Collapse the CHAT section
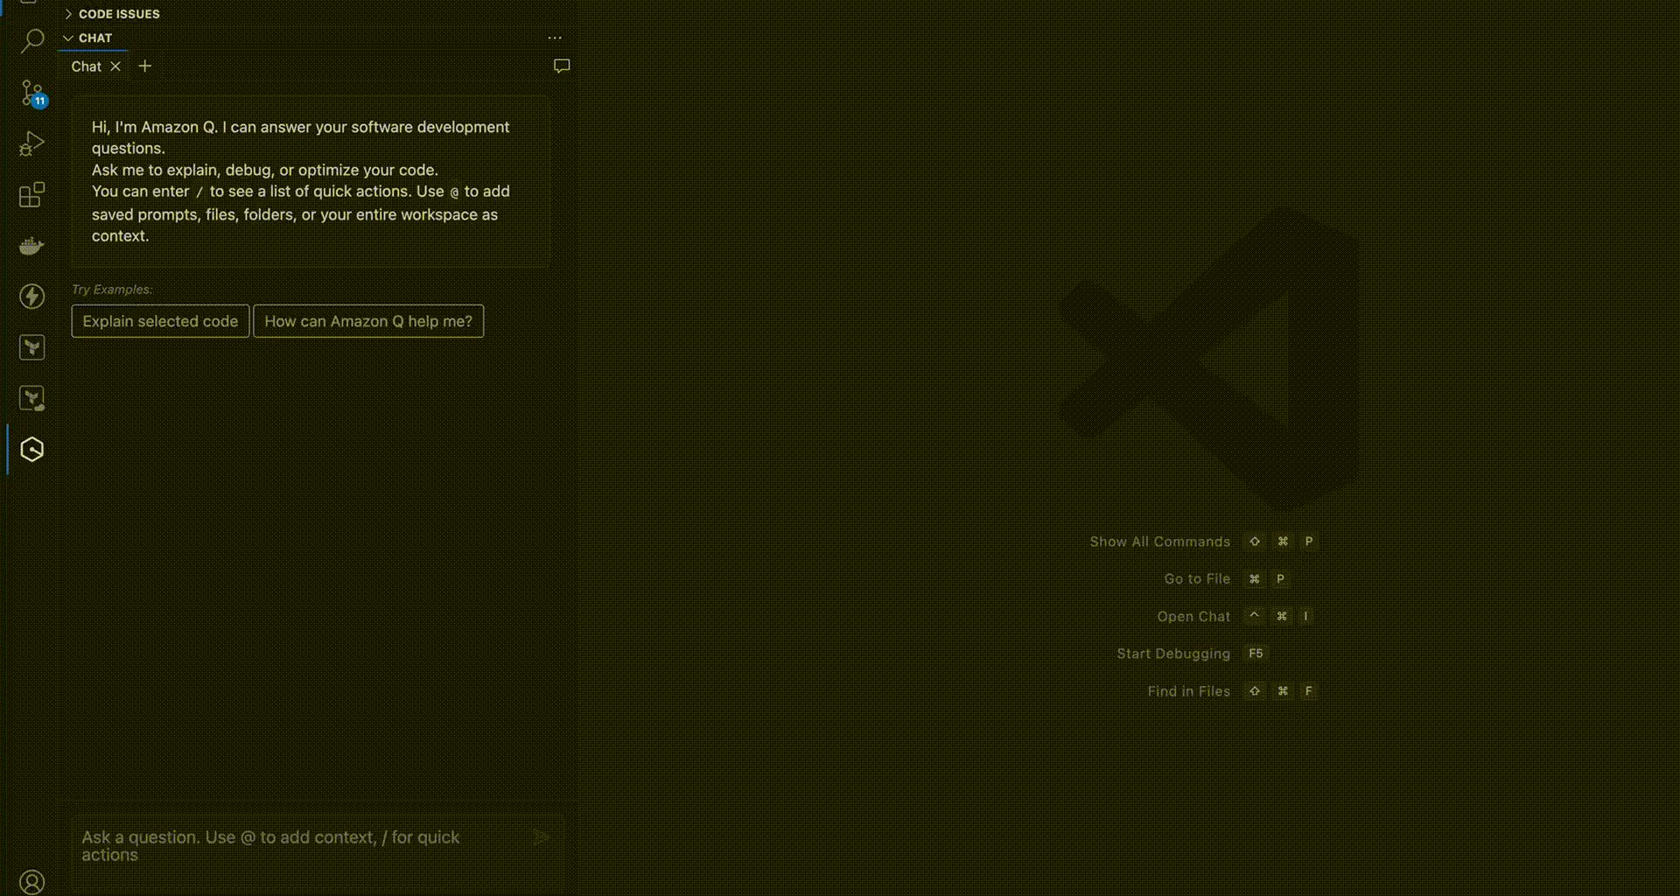1680x896 pixels. (x=87, y=38)
